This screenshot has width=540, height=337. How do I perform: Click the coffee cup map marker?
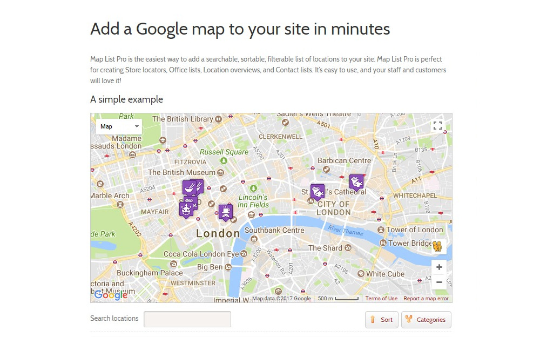coord(225,212)
